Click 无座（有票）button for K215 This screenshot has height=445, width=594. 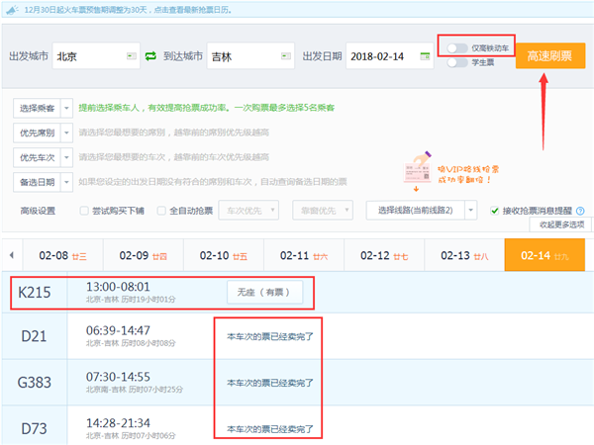coord(264,292)
